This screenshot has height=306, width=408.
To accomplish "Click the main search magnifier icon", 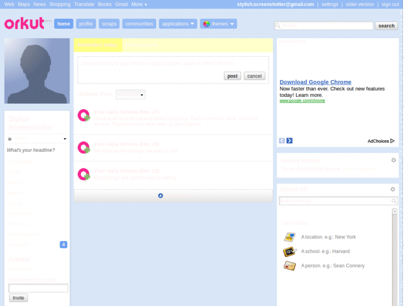I will [278, 25].
